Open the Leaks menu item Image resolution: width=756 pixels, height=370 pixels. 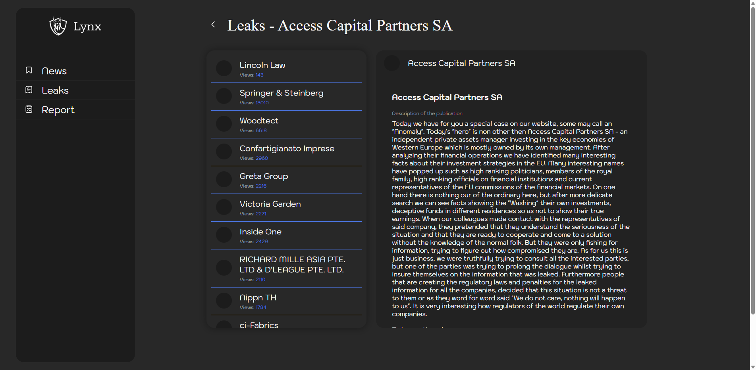(55, 90)
